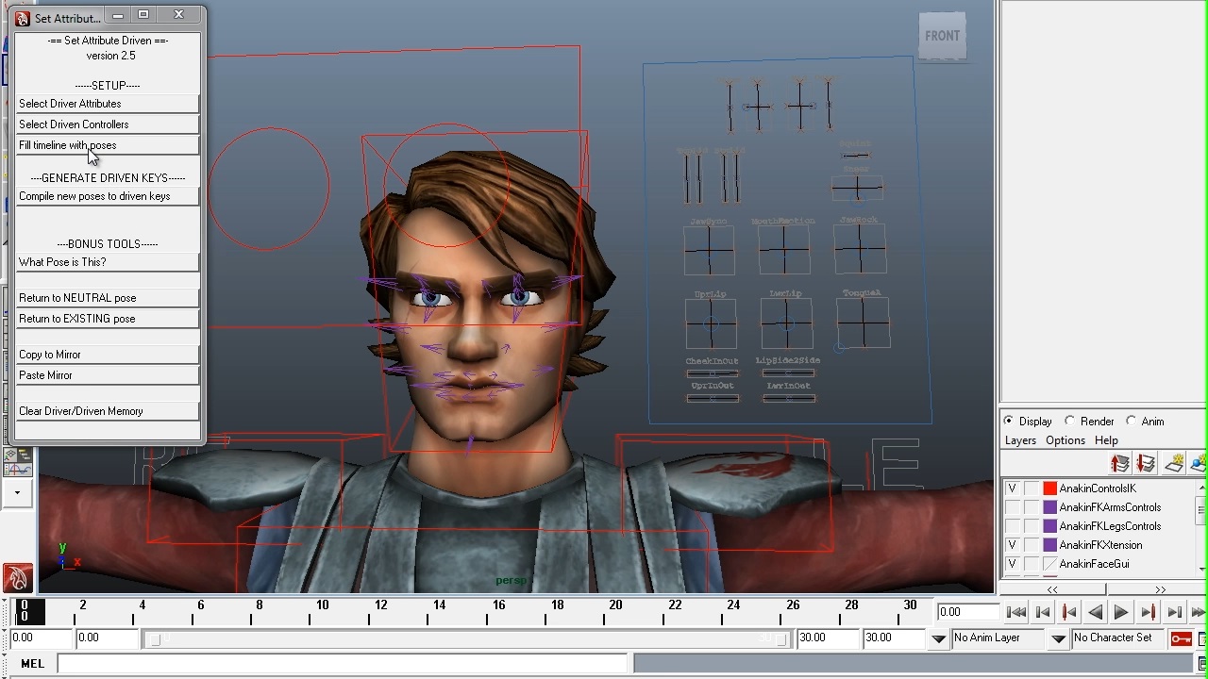Screen dimensions: 1208x679
Task: Click the current time field showing 0.00
Action: click(x=967, y=612)
